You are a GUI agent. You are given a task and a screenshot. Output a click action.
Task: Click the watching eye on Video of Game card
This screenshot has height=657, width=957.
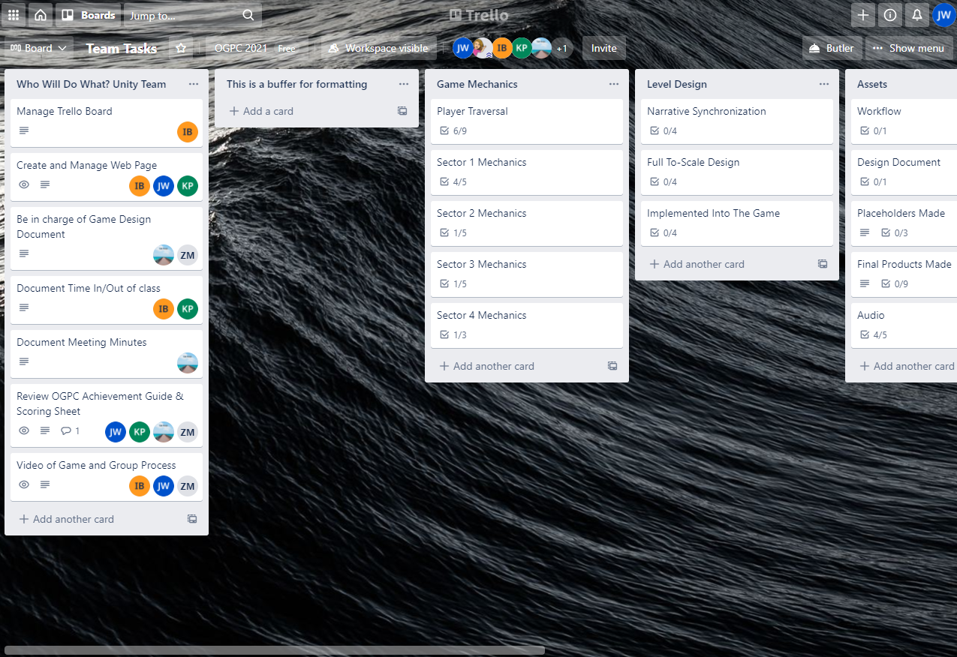[23, 484]
